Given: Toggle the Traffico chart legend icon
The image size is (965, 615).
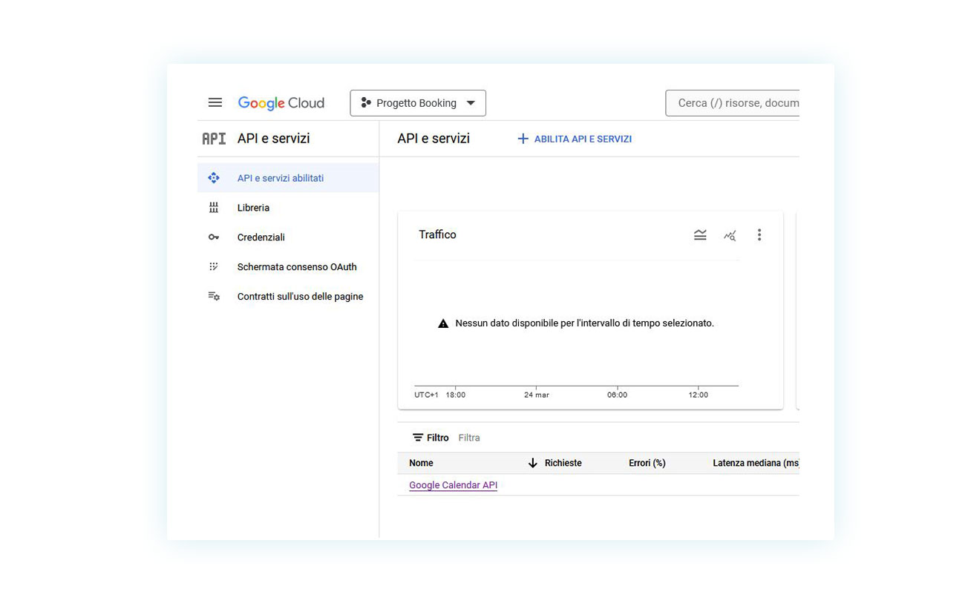Looking at the screenshot, I should [700, 235].
